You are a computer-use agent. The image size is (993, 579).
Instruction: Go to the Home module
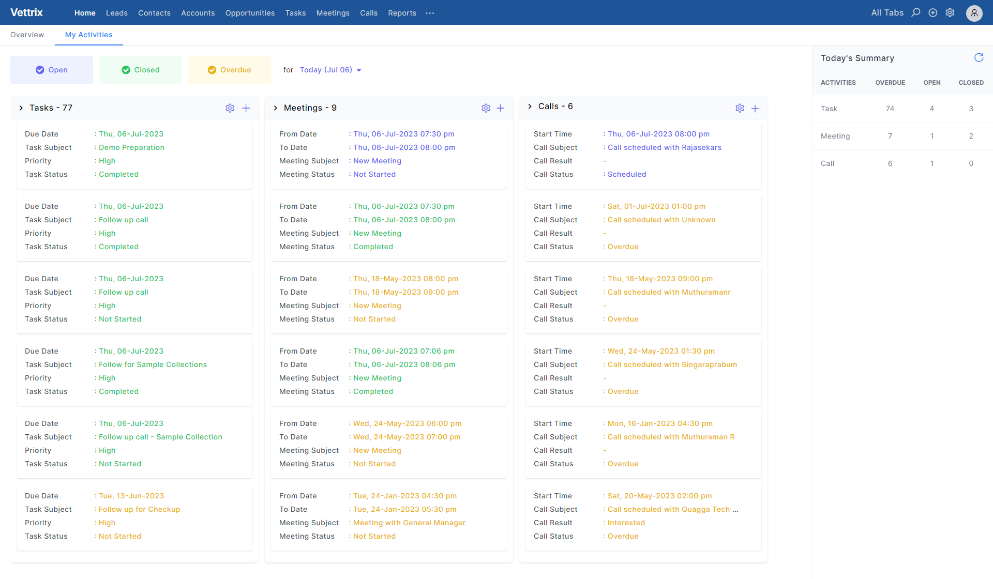point(85,13)
